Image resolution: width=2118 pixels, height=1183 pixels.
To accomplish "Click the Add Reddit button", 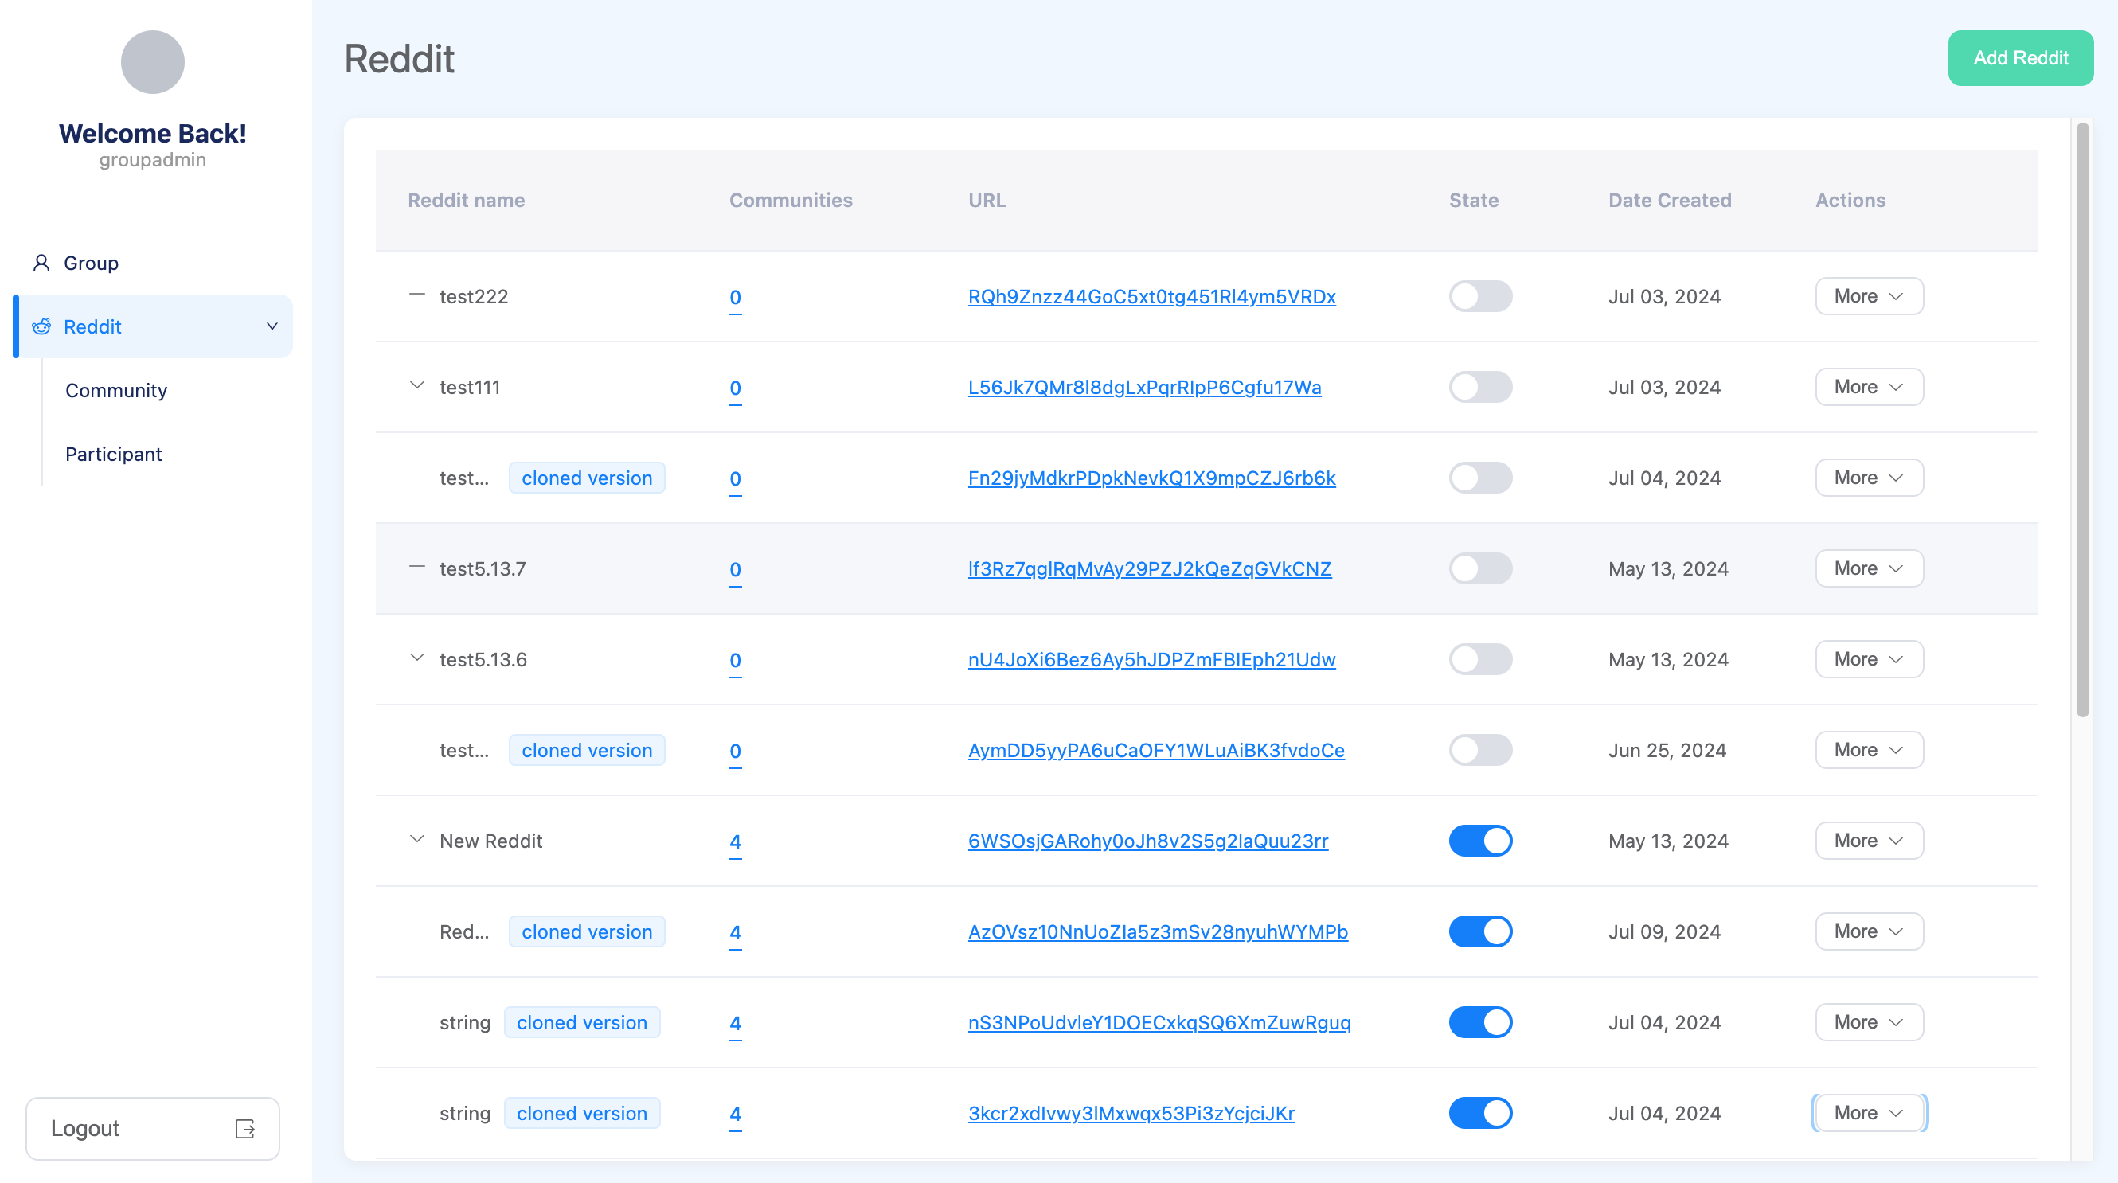I will (2020, 58).
